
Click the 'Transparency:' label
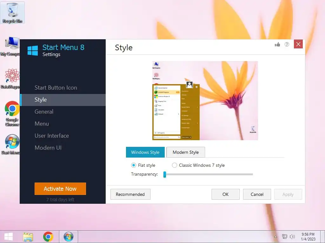coord(144,174)
